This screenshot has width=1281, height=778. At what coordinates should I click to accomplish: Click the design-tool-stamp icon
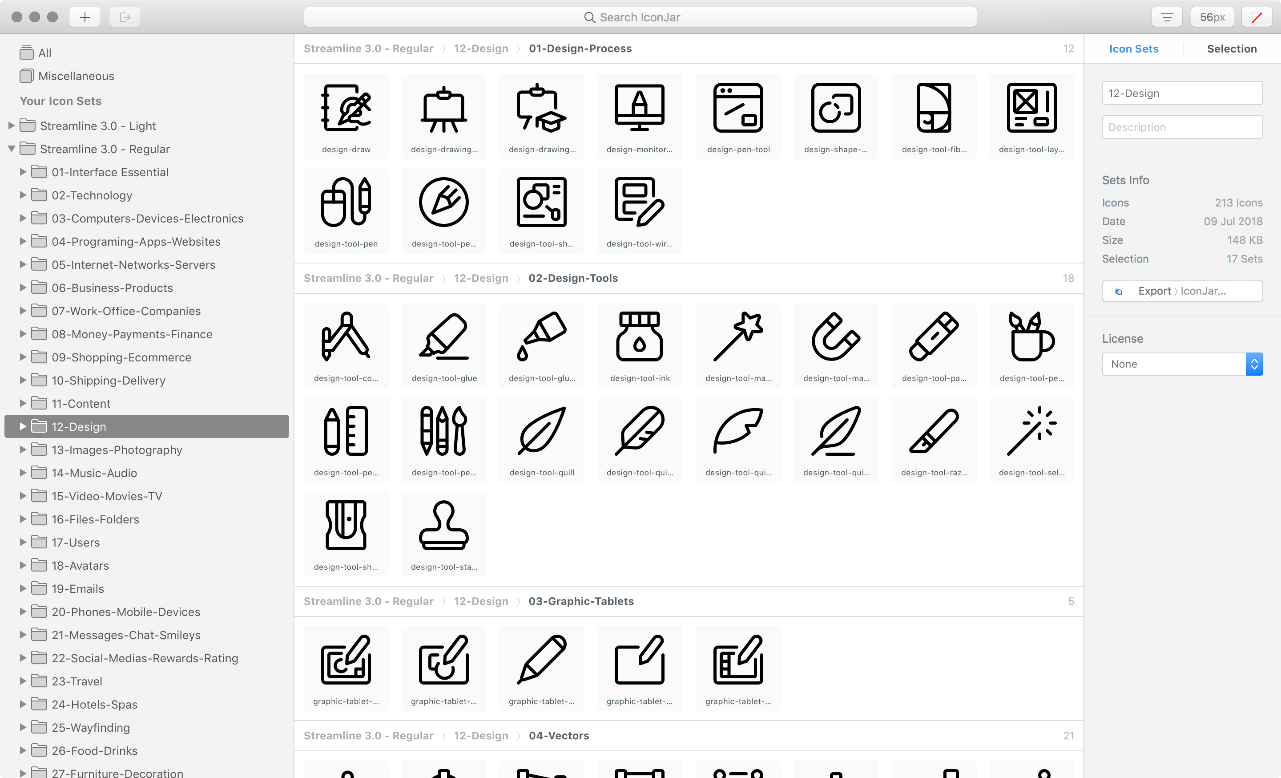coord(443,525)
